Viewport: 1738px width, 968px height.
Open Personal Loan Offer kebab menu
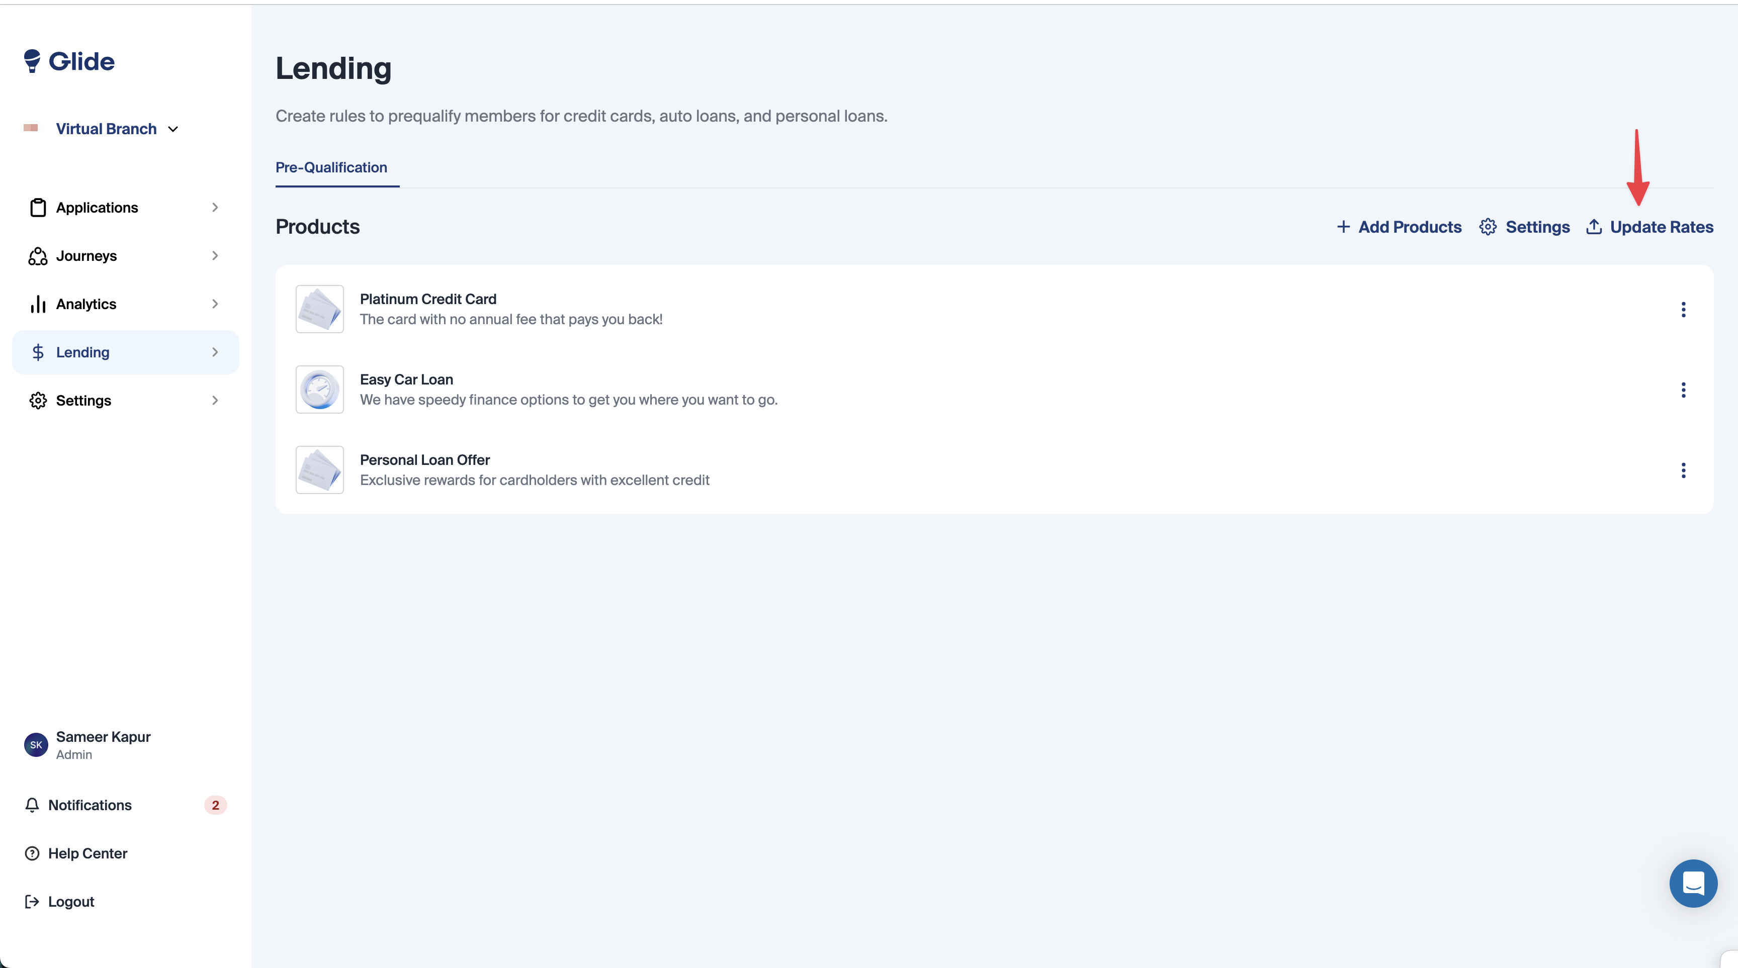point(1683,470)
